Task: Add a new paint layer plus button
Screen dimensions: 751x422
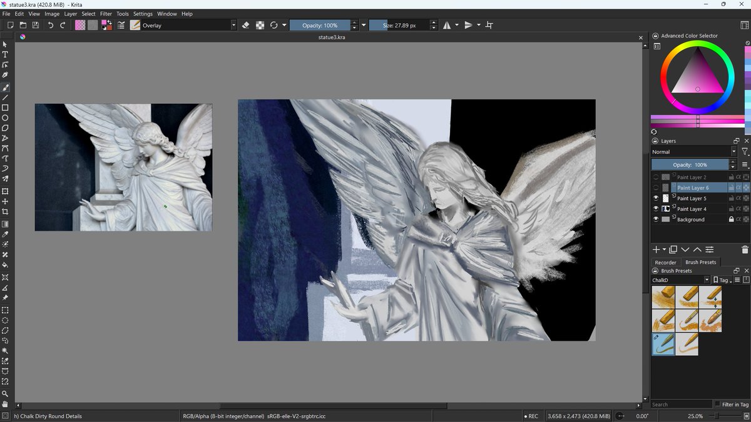Action: 656,249
